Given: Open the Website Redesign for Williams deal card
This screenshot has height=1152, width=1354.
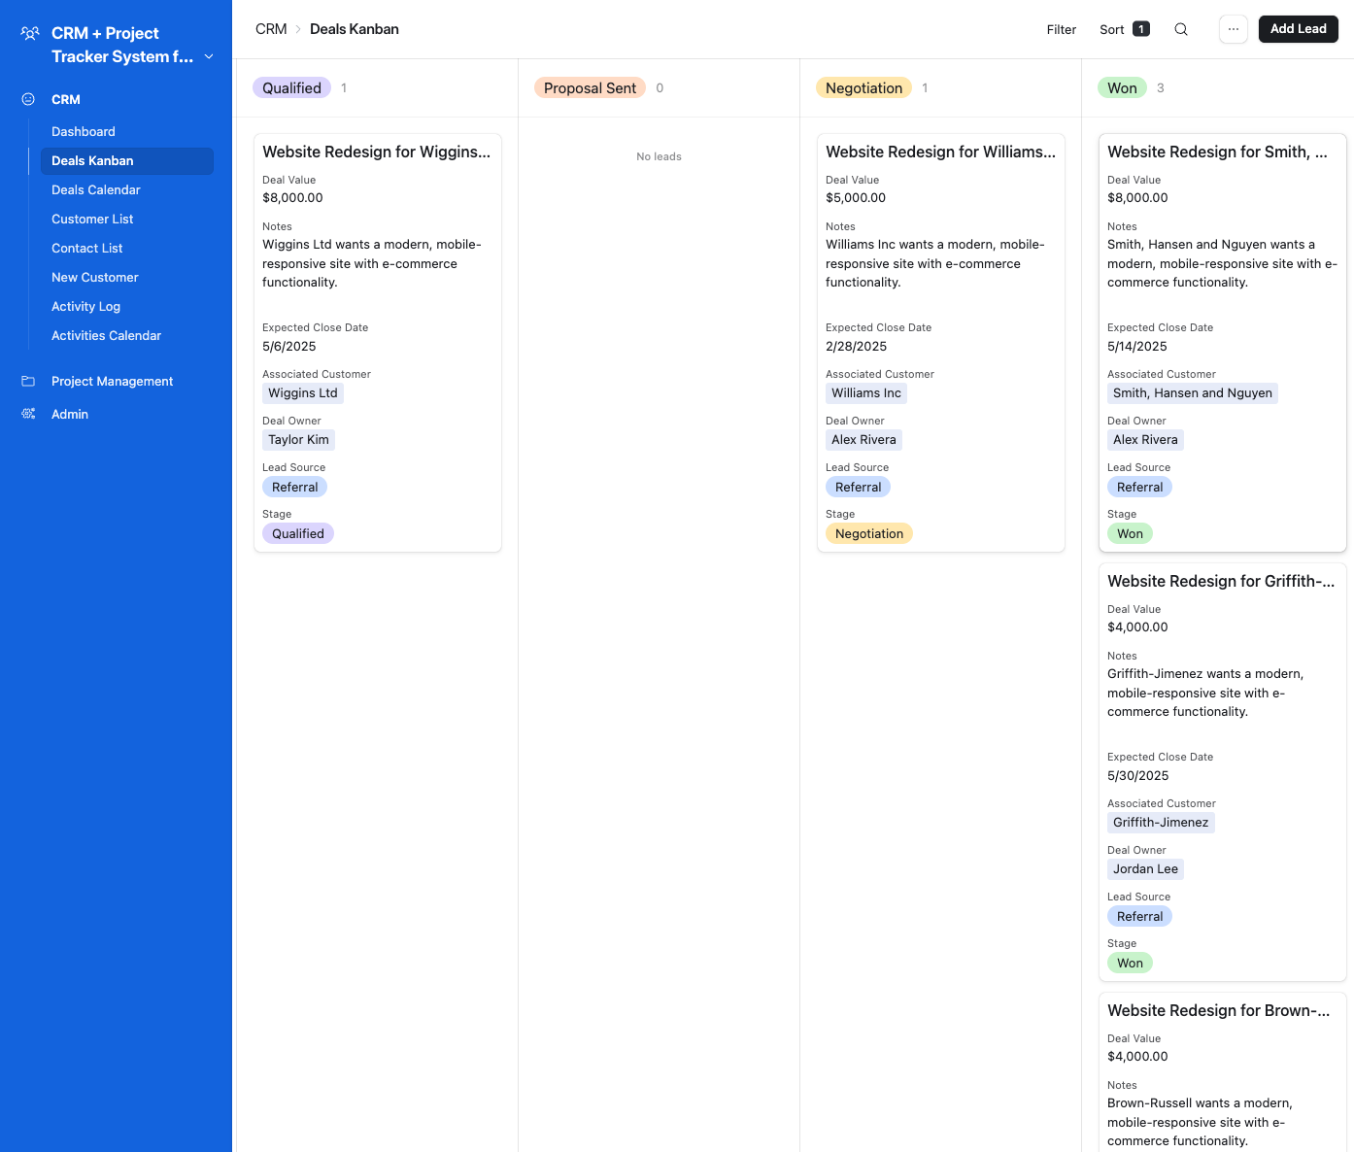Looking at the screenshot, I should (x=939, y=152).
